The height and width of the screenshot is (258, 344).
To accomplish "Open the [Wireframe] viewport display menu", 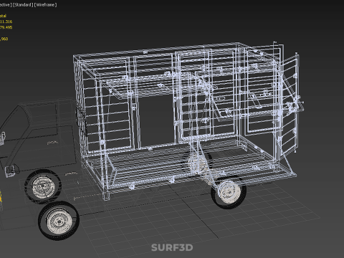I will pyautogui.click(x=45, y=5).
